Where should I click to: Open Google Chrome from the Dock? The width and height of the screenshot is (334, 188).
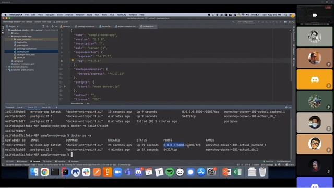[44, 172]
